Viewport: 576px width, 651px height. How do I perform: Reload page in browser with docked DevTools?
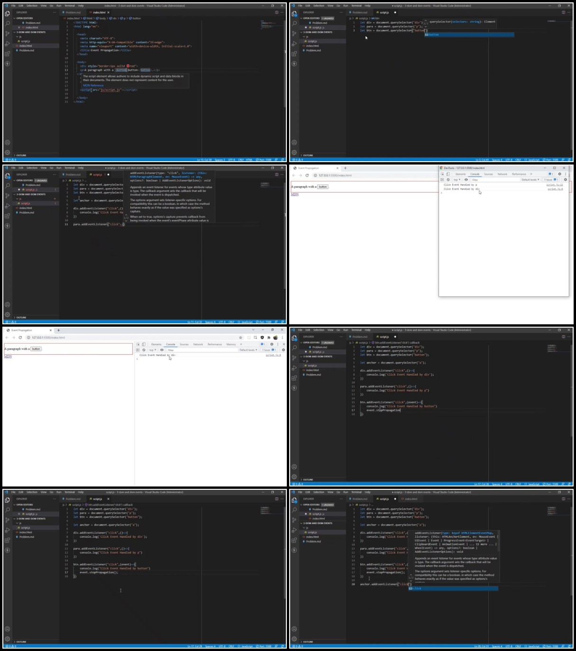pos(20,338)
